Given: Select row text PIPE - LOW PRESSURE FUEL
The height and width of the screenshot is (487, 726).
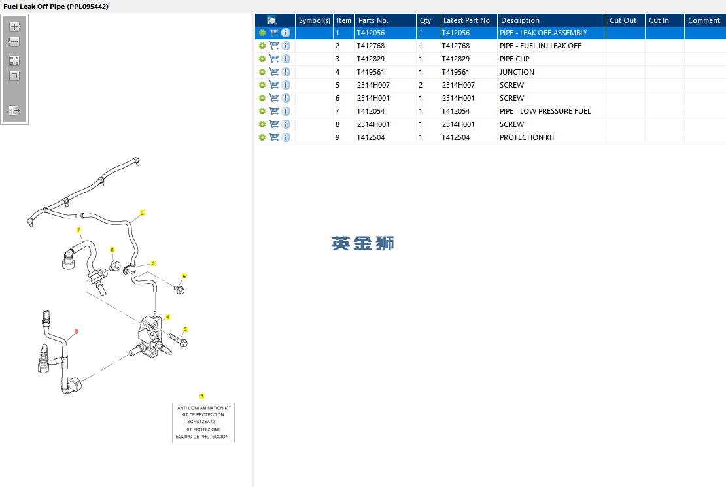Looking at the screenshot, I should tap(545, 111).
